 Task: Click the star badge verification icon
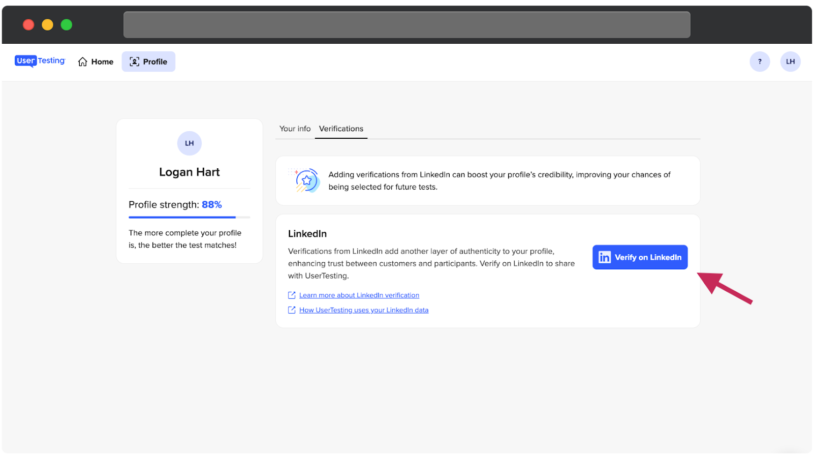(x=305, y=180)
